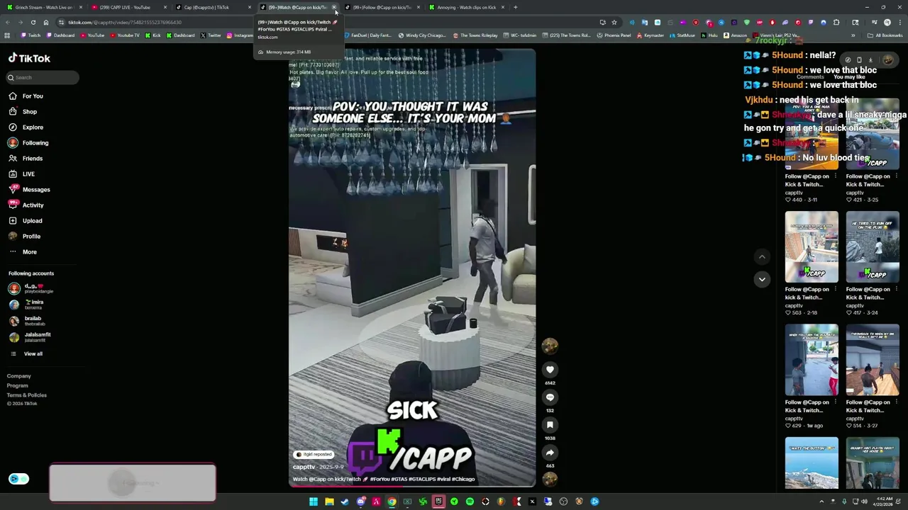Click the TikTok logo
This screenshot has width=908, height=510.
point(29,58)
